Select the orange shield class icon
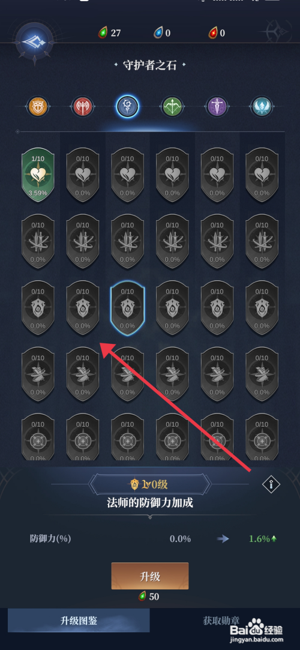 click(x=38, y=107)
